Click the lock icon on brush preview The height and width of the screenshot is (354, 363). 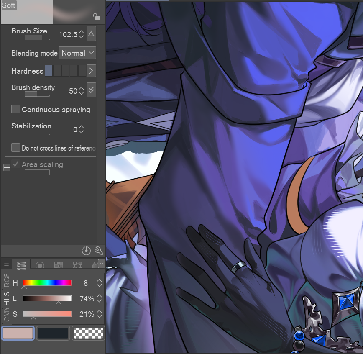[97, 17]
